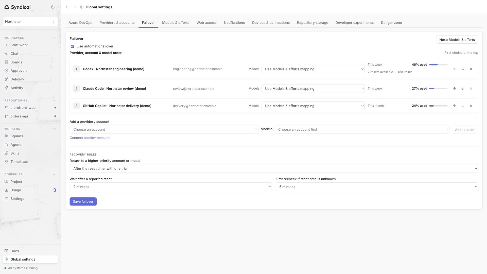Open Start work in sidebar

point(30,45)
